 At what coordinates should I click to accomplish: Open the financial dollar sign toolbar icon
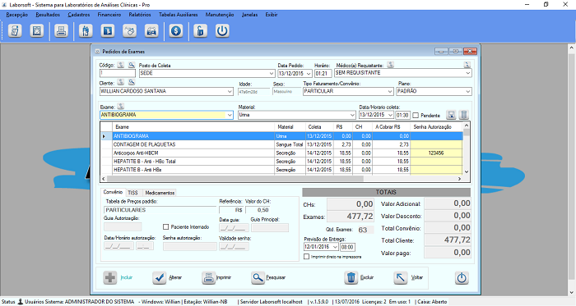tap(176, 30)
